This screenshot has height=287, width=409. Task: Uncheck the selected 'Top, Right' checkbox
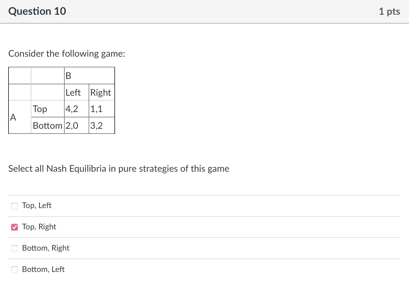click(14, 227)
